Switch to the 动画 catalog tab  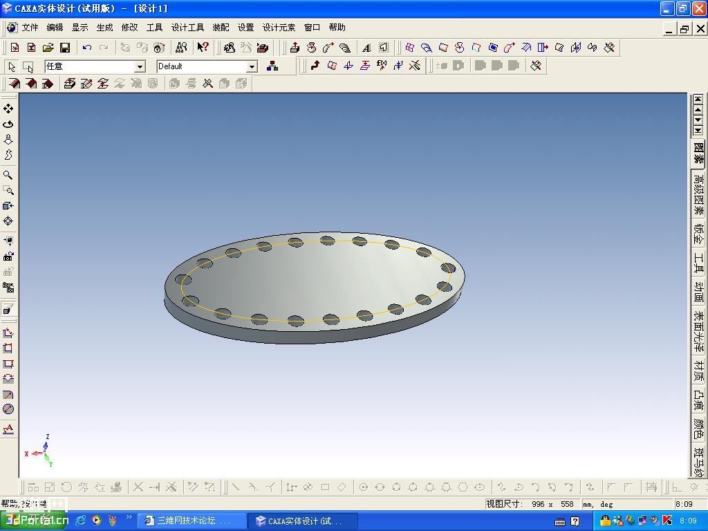[x=698, y=292]
